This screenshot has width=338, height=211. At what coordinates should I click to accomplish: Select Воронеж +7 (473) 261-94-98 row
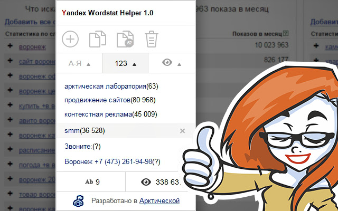112,162
